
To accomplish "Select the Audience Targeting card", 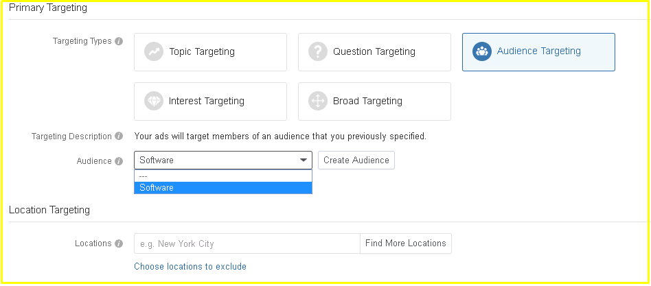I will [538, 52].
